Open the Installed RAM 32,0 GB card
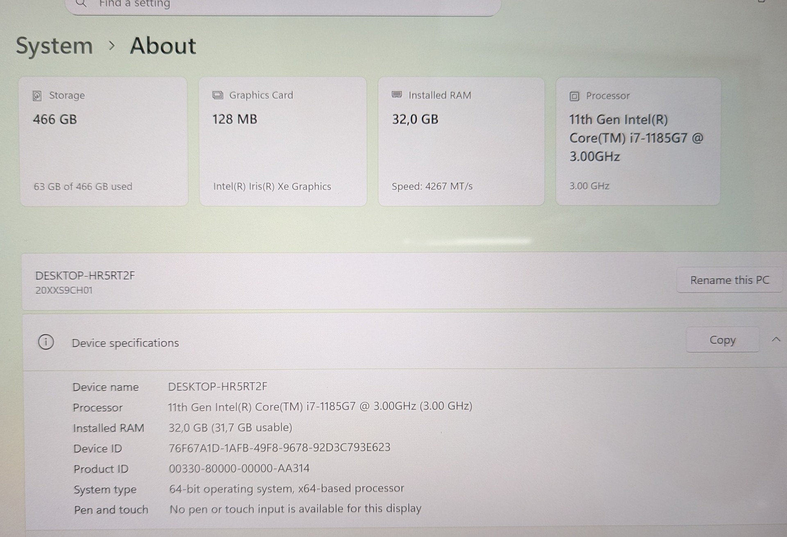Viewport: 787px width, 537px height. 461,141
